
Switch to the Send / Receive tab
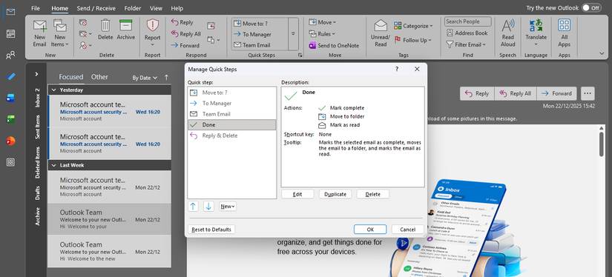[x=96, y=8]
